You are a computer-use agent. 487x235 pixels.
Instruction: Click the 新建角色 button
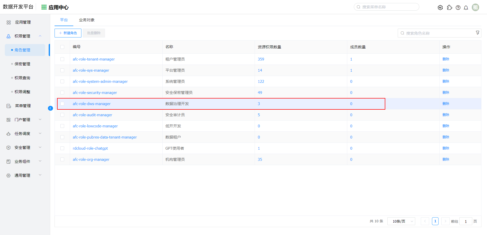click(68, 33)
